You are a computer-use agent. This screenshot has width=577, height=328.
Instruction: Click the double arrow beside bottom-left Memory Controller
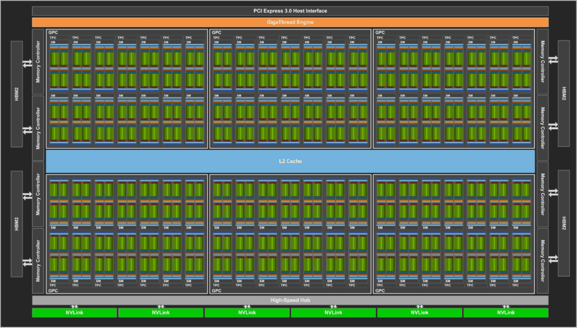[x=27, y=262]
